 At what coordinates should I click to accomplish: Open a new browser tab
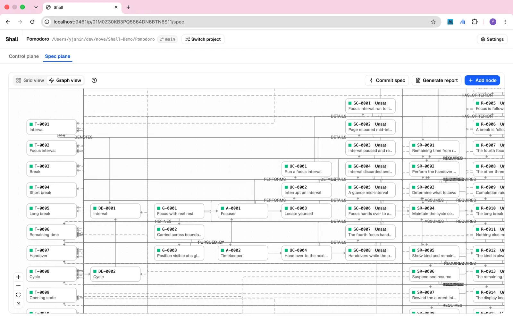(x=128, y=7)
